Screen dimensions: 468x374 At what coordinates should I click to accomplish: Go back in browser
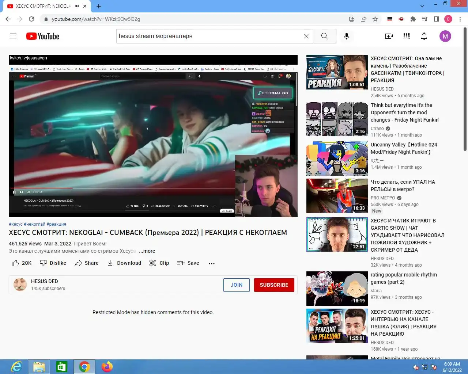(x=8, y=19)
